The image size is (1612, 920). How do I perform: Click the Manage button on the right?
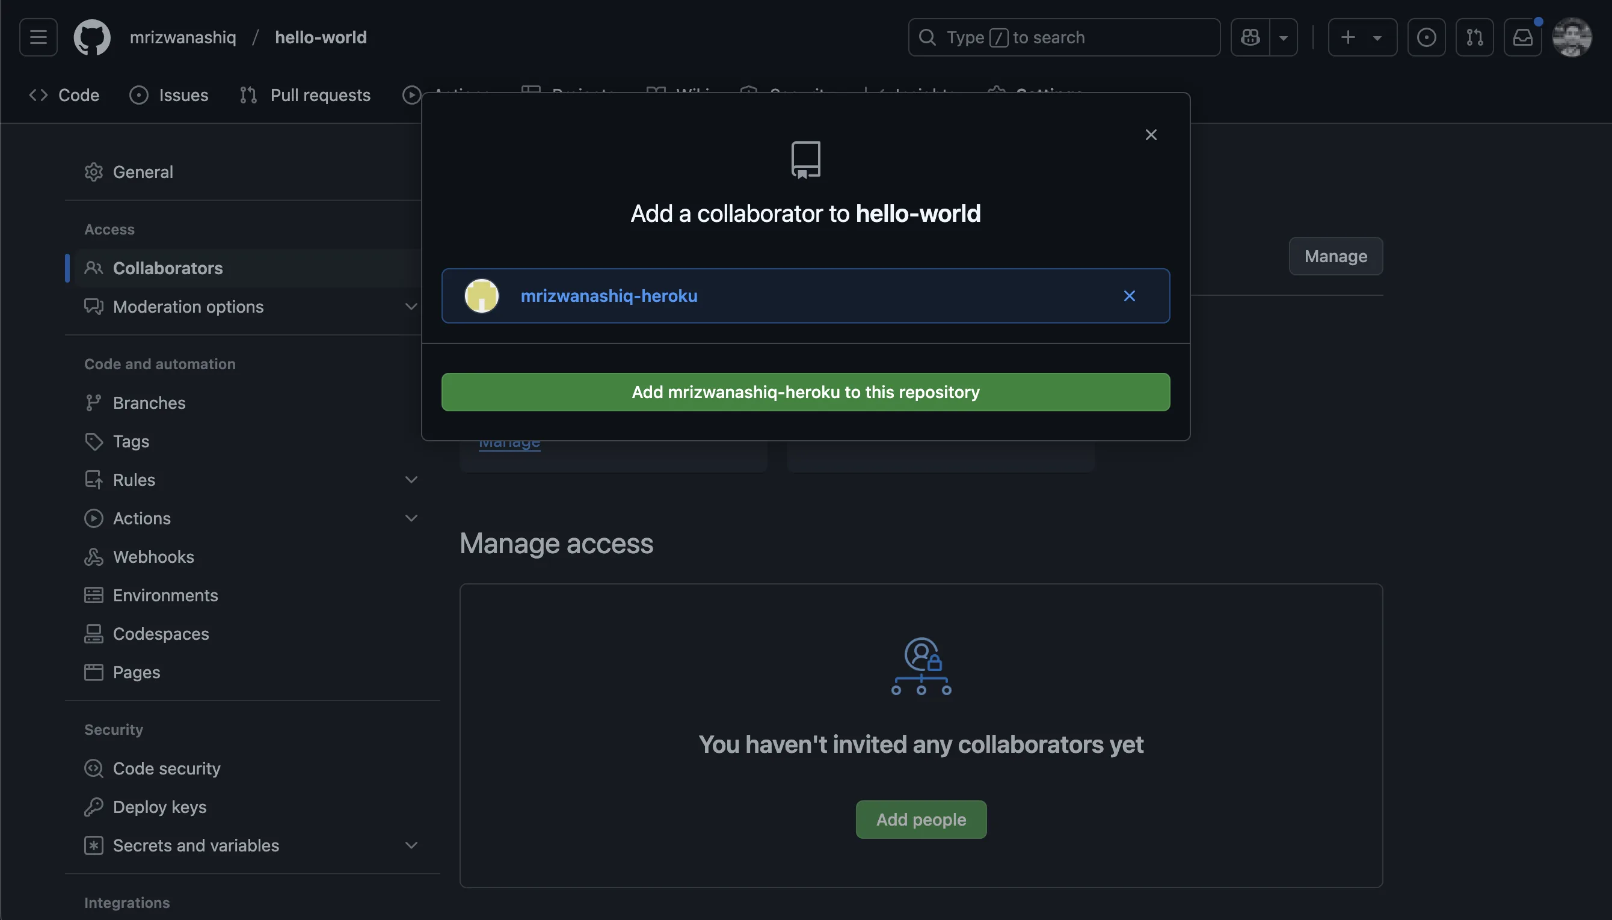click(x=1335, y=256)
